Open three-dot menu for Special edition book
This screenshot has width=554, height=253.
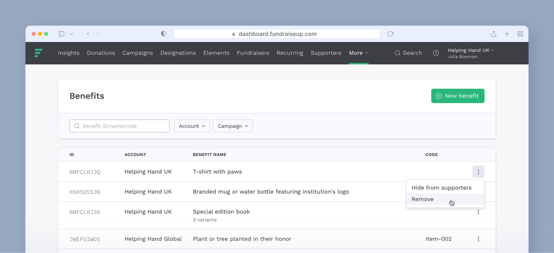[478, 212]
